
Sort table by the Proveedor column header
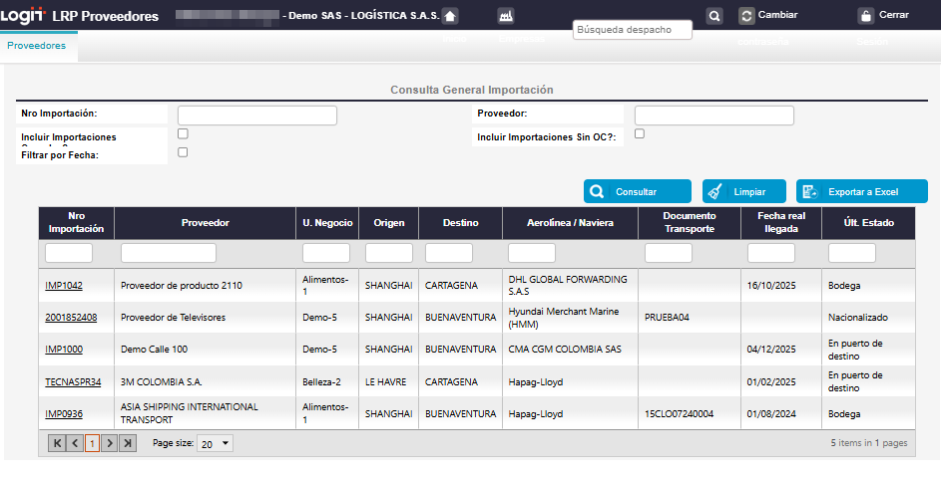205,223
